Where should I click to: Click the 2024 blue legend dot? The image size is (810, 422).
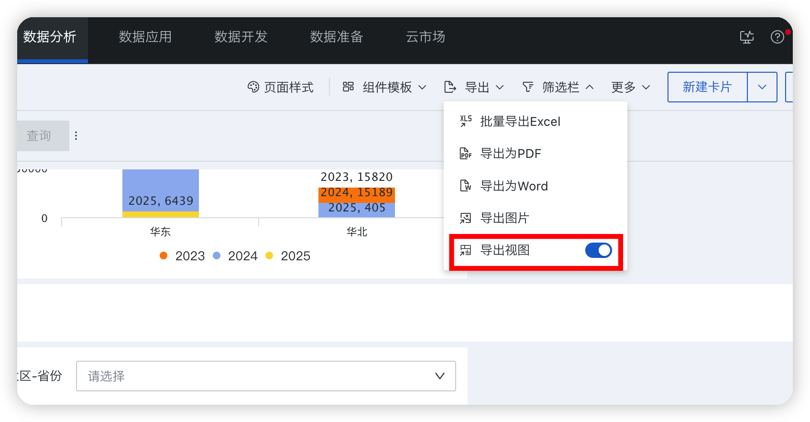click(x=217, y=255)
